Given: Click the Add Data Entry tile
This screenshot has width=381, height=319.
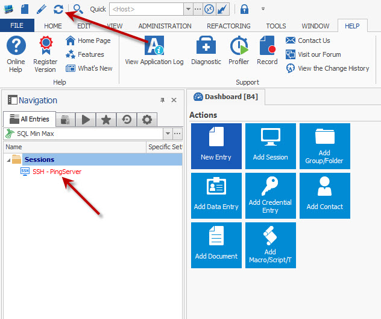Looking at the screenshot, I should pyautogui.click(x=216, y=196).
